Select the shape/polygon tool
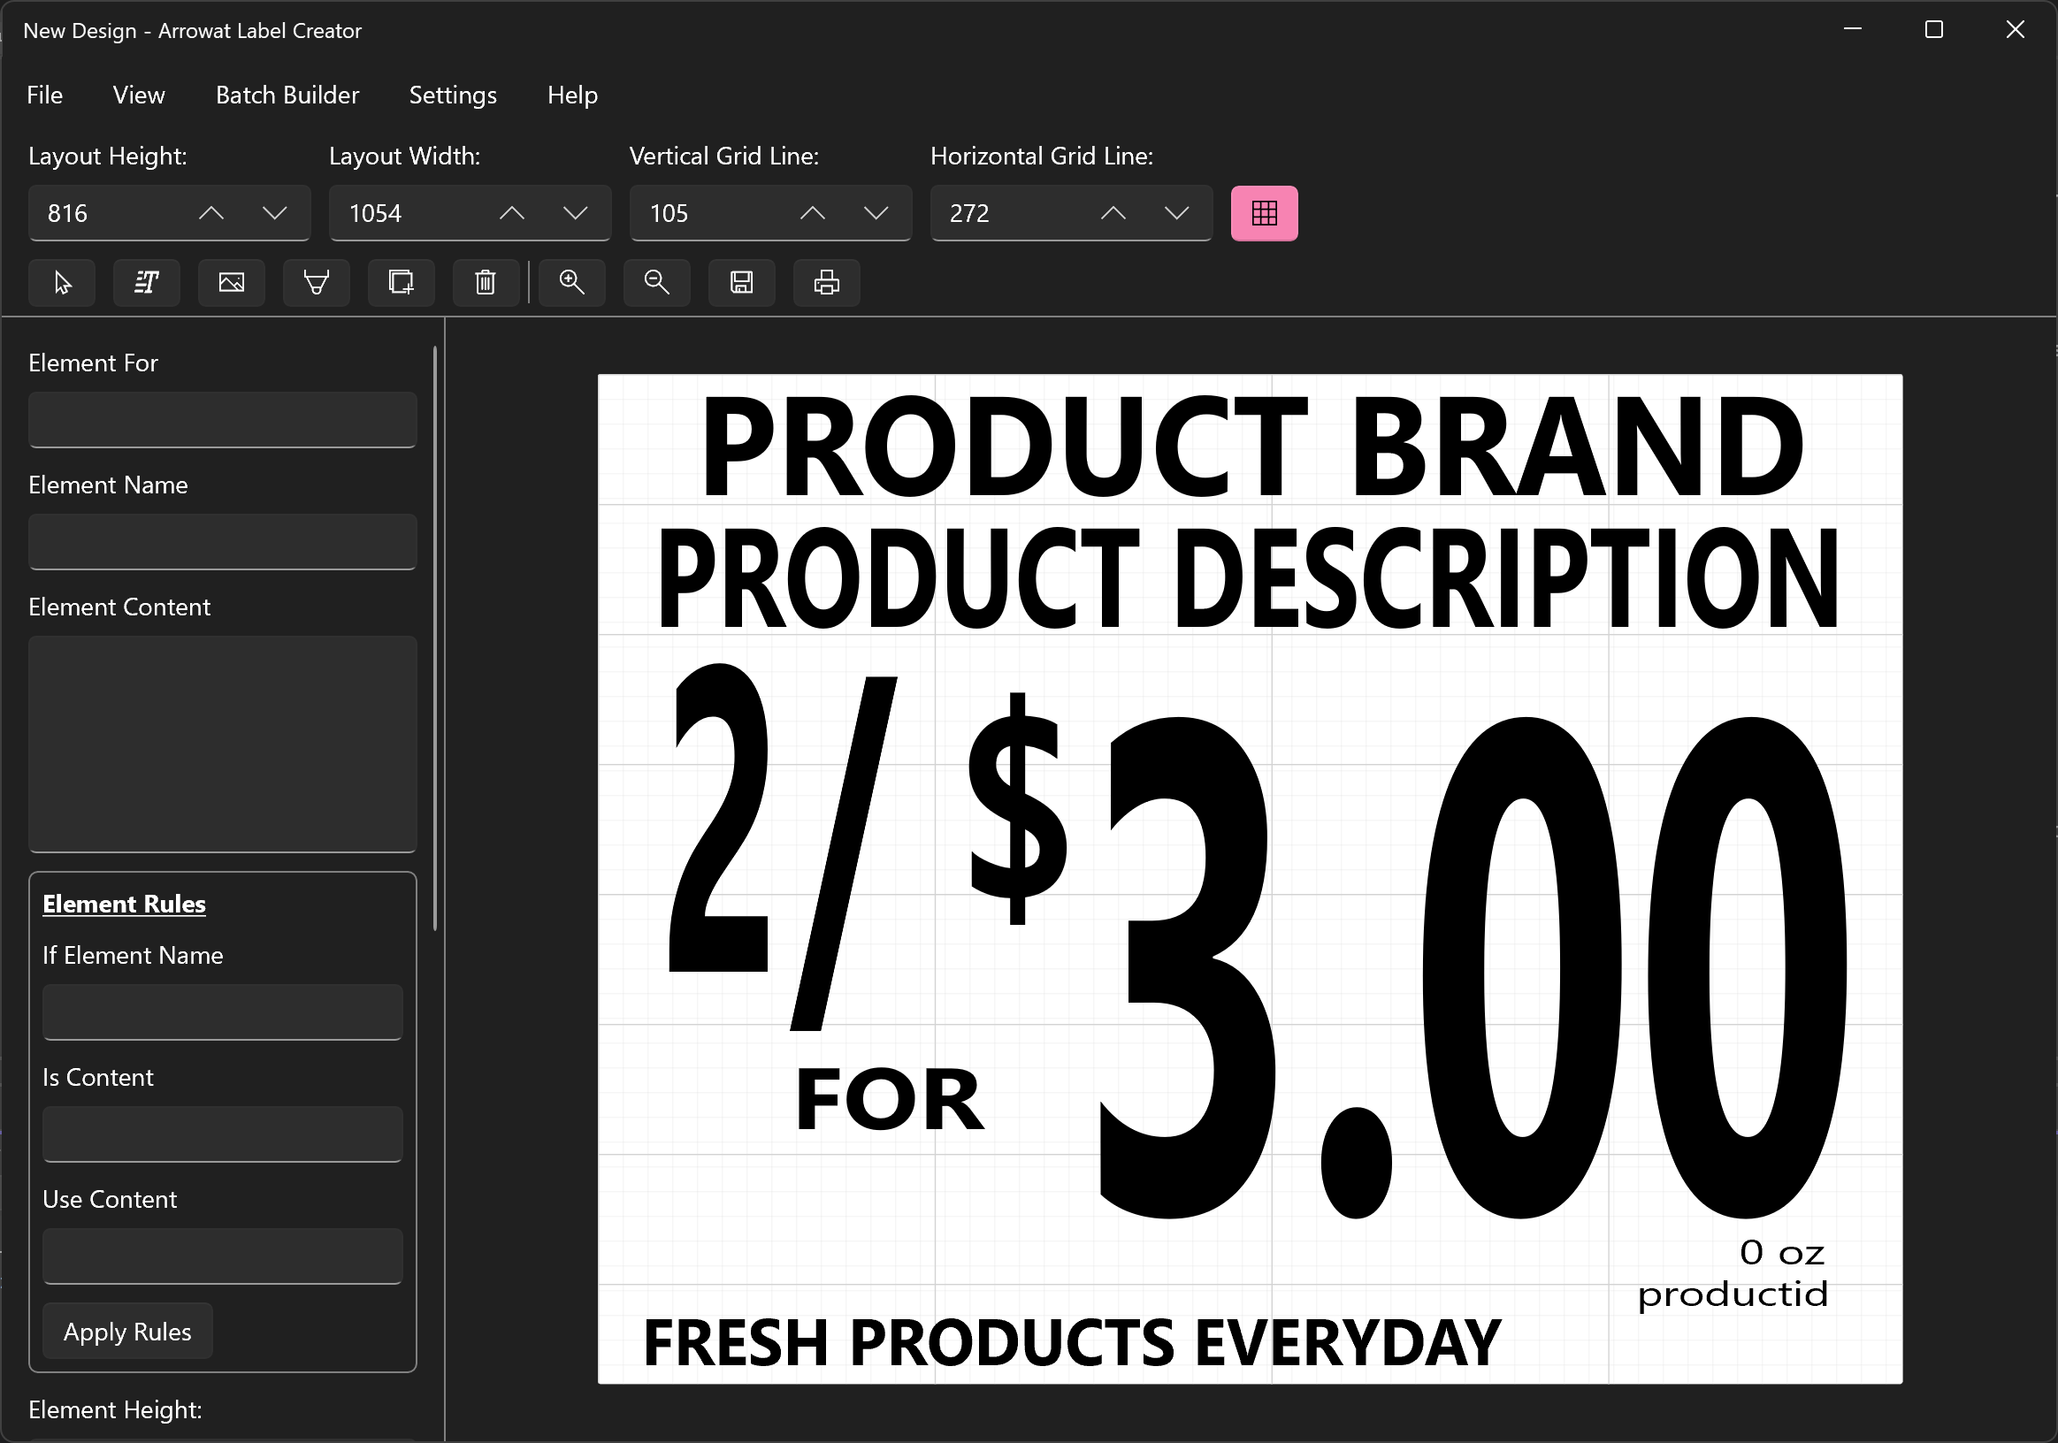The height and width of the screenshot is (1443, 2058). coord(317,281)
